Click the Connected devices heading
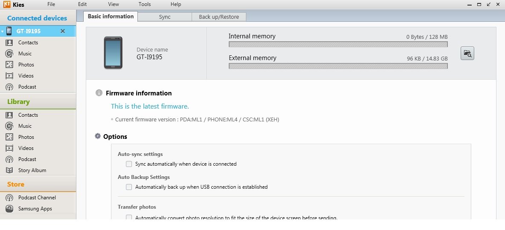 37,18
